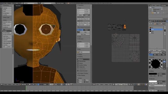This screenshot has width=168, height=94.
Task: Click the Rotate tool button
Action: [7, 10]
